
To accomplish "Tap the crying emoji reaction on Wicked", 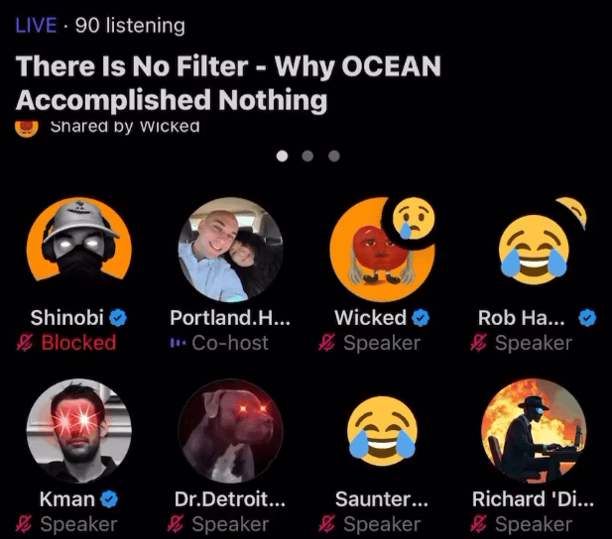I will point(414,218).
